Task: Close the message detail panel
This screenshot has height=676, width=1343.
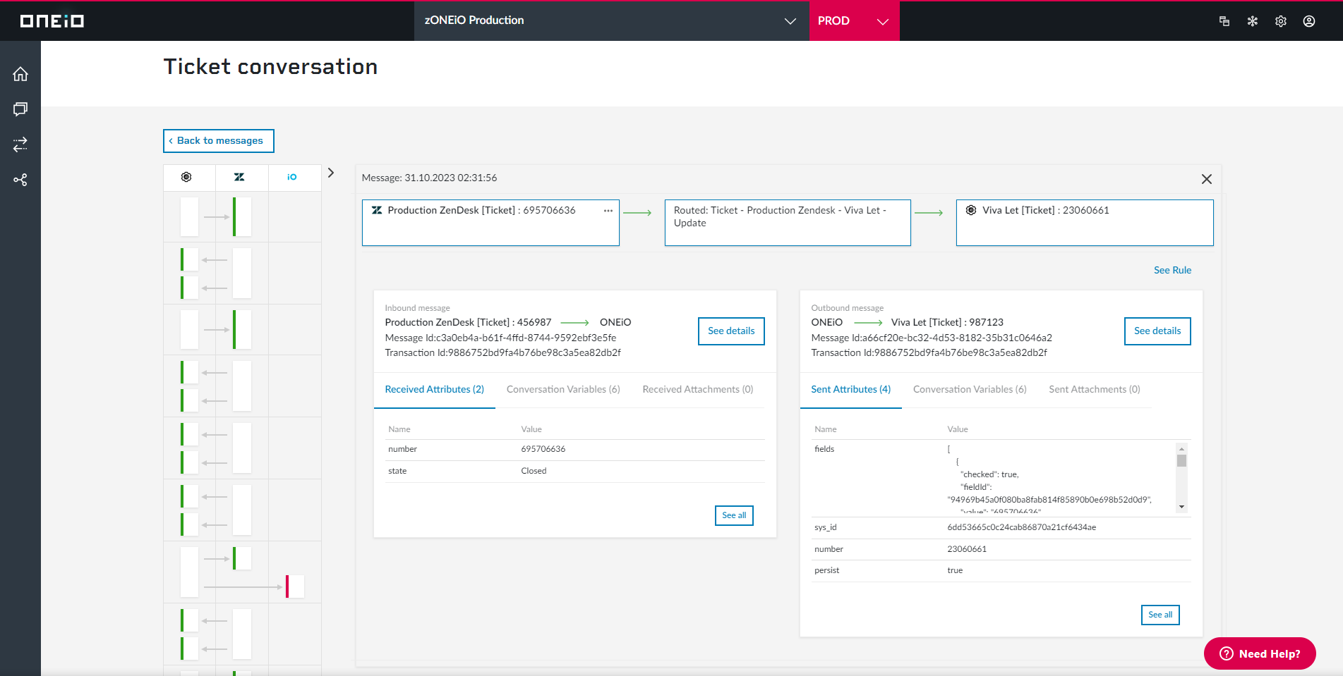Action: [1207, 179]
